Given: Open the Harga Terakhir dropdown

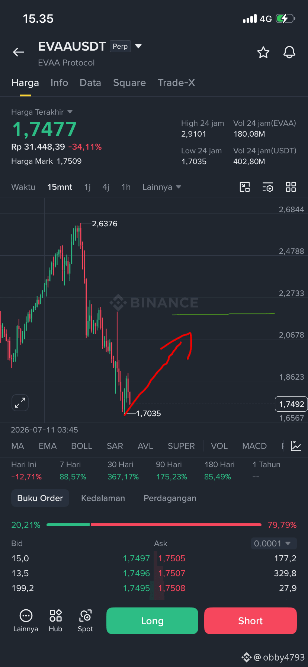Looking at the screenshot, I should (42, 112).
